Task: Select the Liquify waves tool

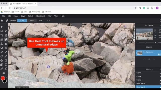Action: [2, 39]
